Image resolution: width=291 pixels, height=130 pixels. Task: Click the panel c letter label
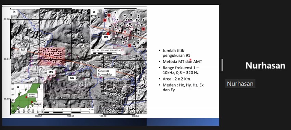pos(94,12)
